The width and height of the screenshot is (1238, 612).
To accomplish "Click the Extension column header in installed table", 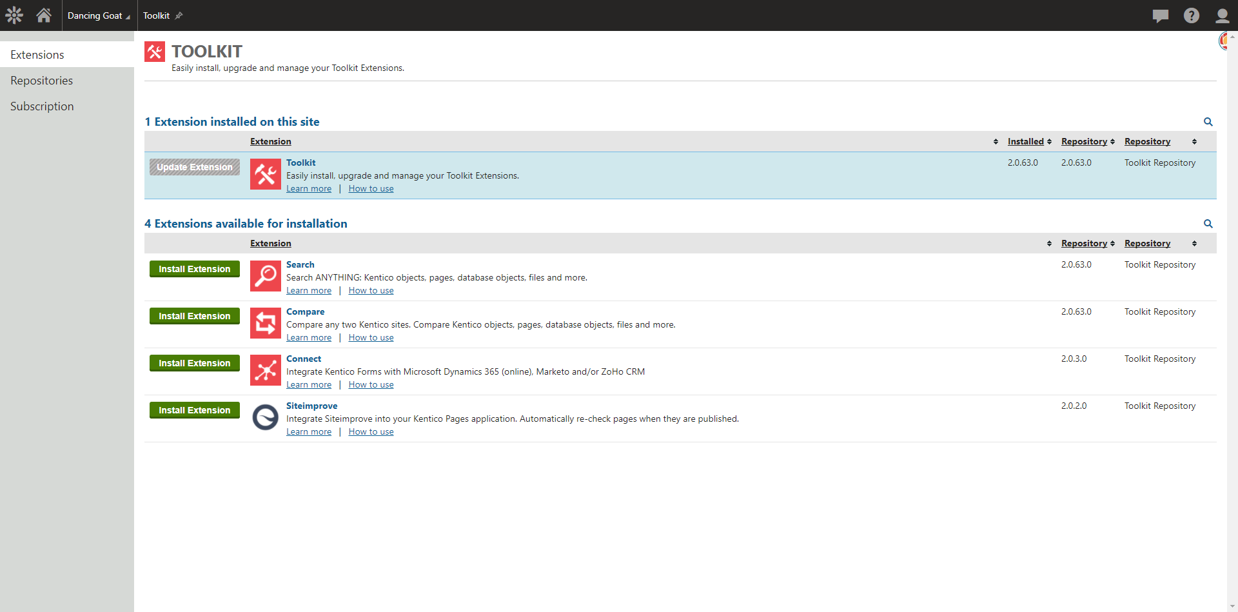I will 271,142.
